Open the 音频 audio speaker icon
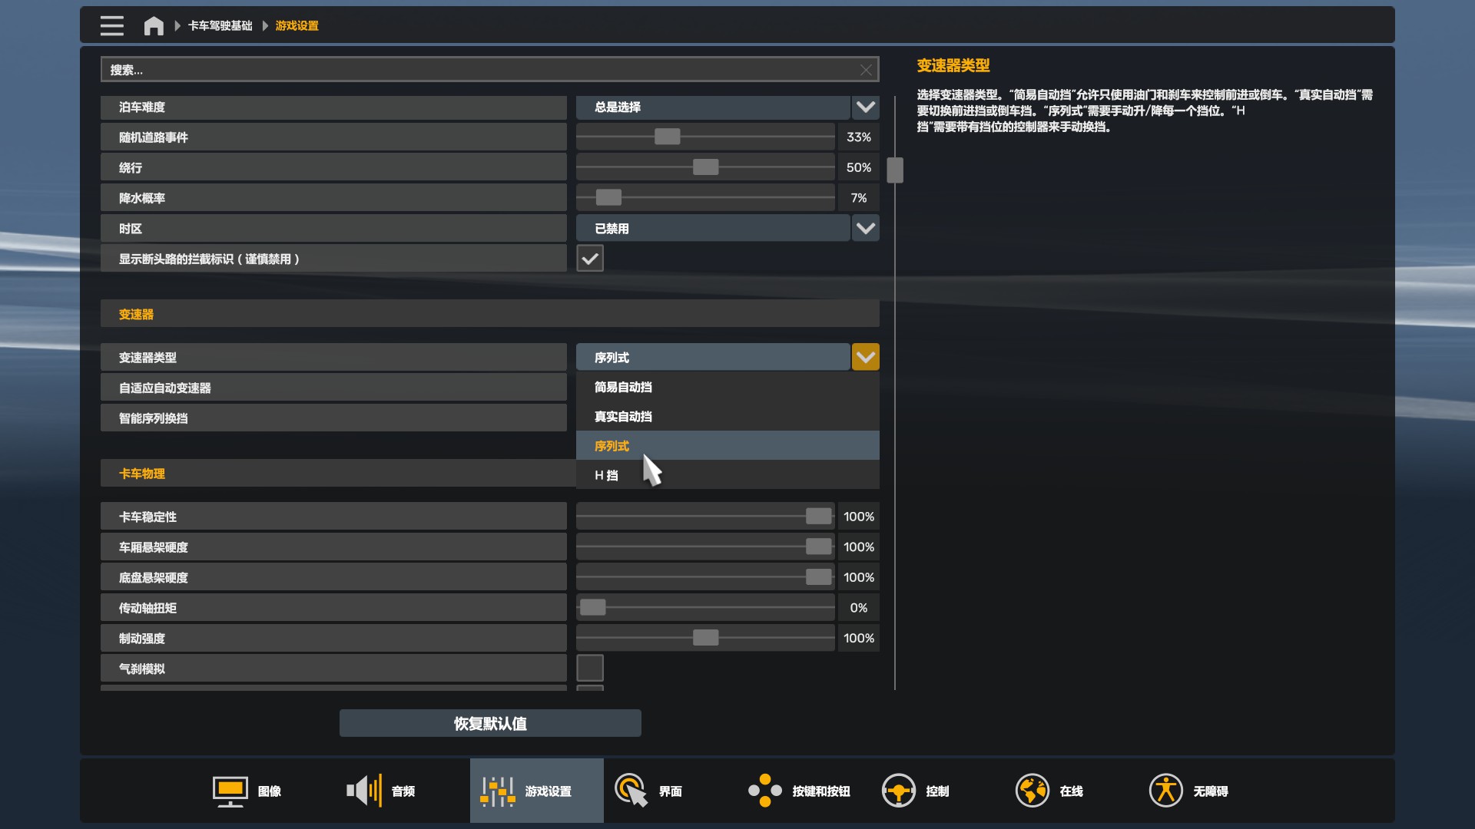 (x=363, y=791)
